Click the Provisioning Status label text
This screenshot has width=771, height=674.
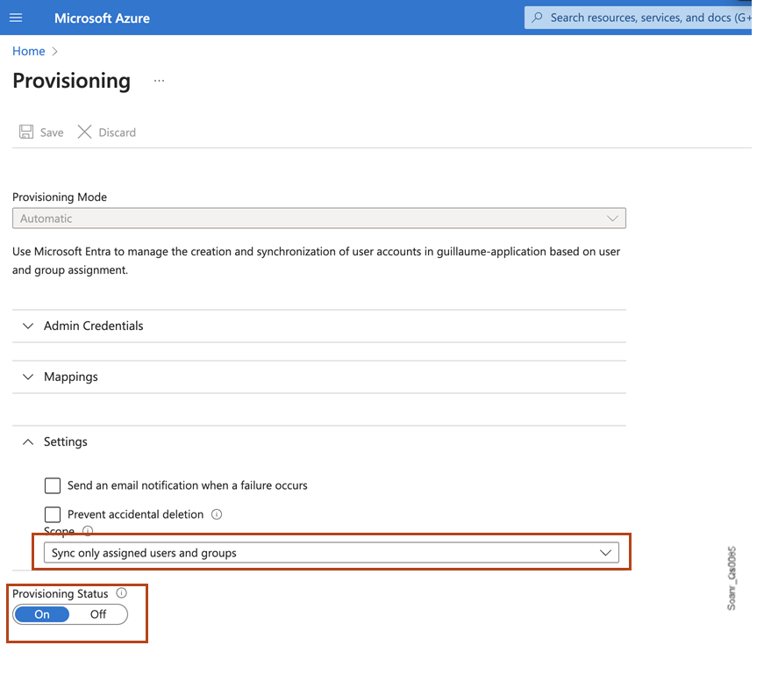(x=60, y=594)
